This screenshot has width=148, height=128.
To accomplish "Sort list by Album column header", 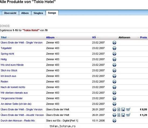I will click(x=50, y=38).
